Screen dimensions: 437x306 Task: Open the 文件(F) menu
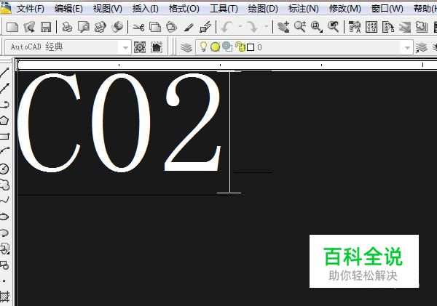(x=31, y=9)
